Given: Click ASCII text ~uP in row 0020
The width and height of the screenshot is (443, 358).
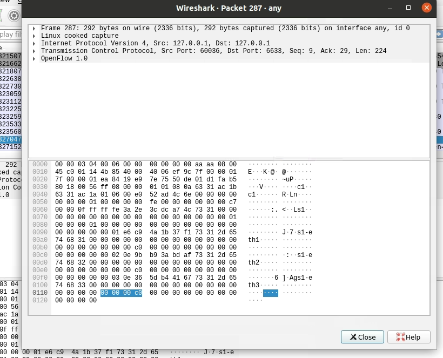Looking at the screenshot, I should (287, 180).
